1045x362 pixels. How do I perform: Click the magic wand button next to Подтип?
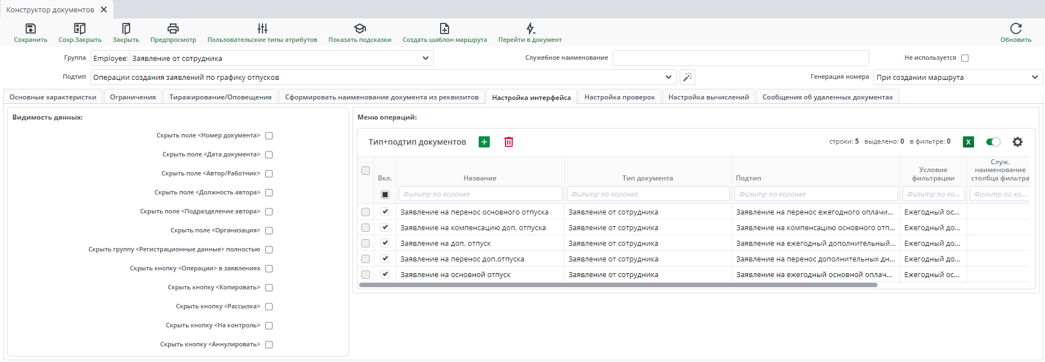tap(688, 77)
